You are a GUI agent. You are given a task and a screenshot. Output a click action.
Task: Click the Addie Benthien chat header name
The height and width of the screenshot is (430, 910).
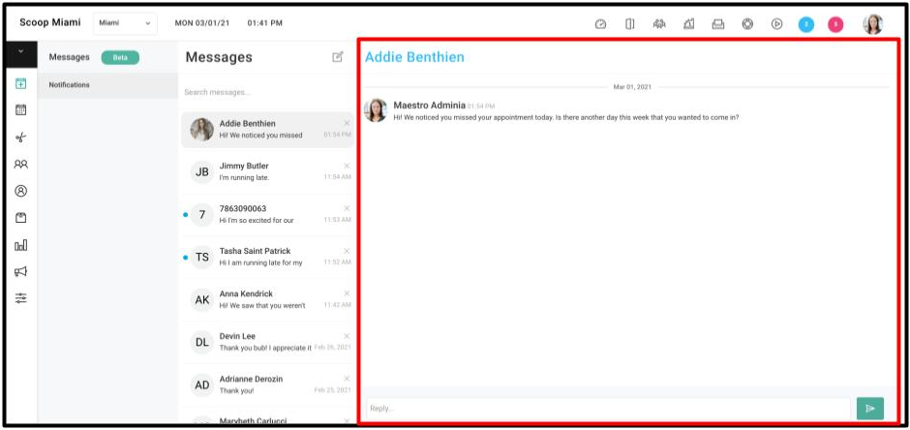click(x=414, y=57)
